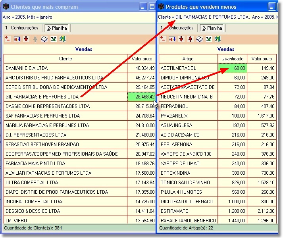Click red down arrow in Produtos que vendem menos toolbar
The image size is (283, 239).
tap(181, 39)
